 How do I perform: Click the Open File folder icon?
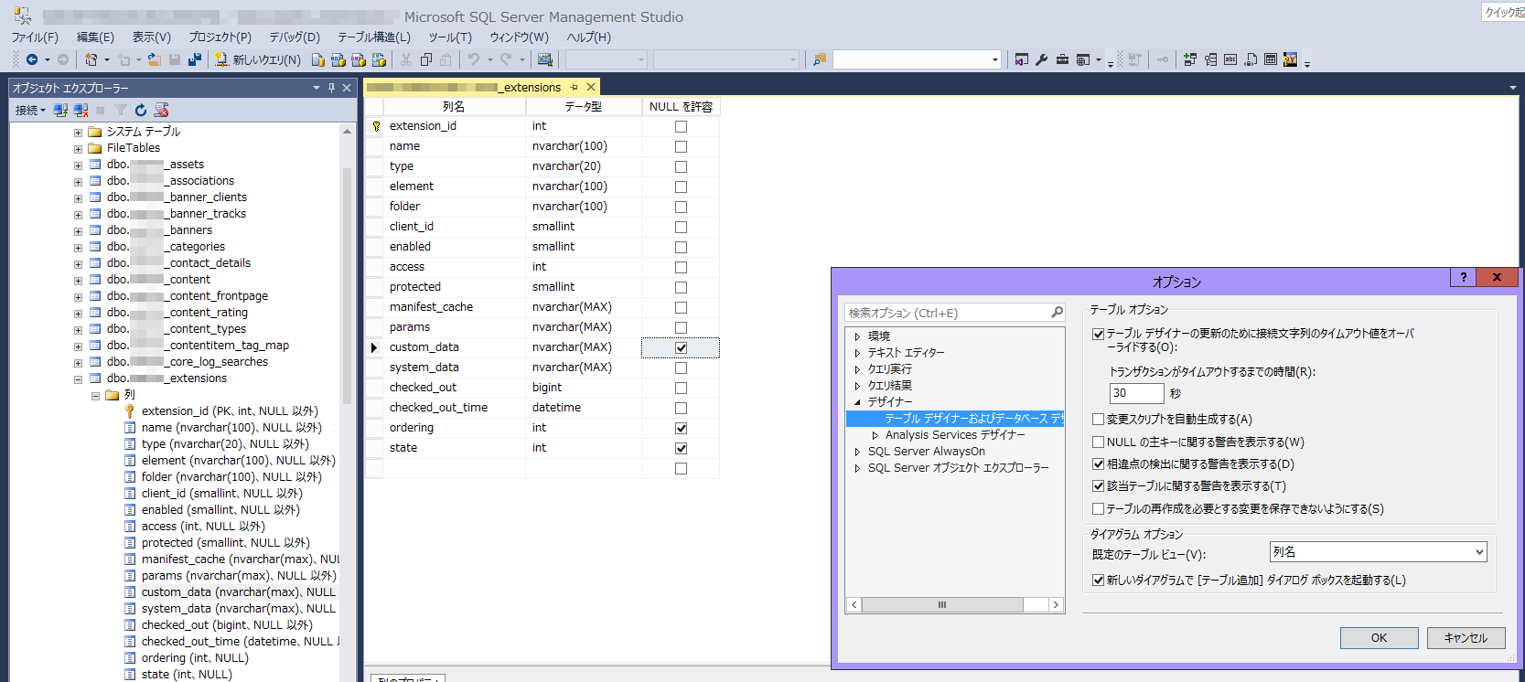[x=154, y=59]
